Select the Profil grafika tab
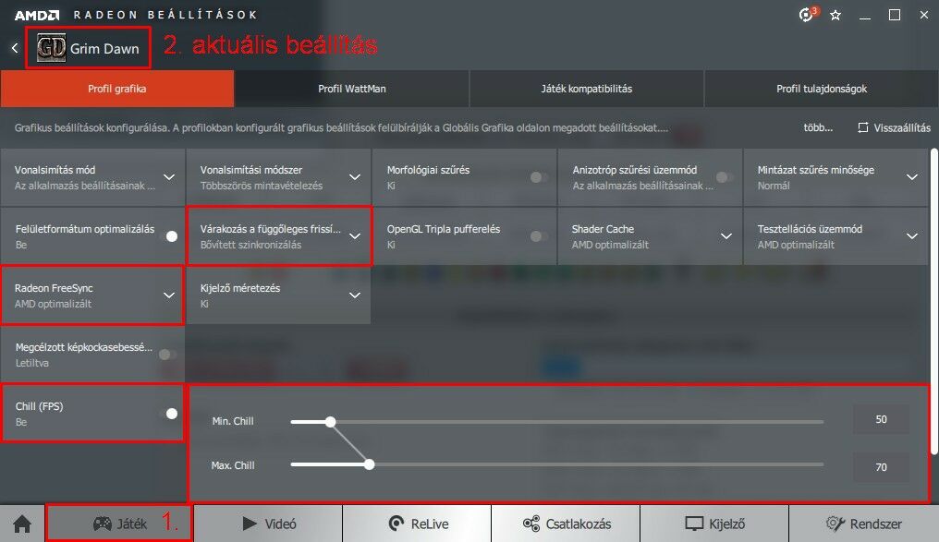 [117, 89]
